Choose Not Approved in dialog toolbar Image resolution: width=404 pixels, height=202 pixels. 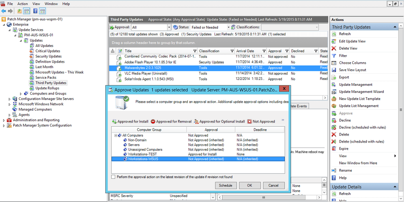pyautogui.click(x=261, y=122)
